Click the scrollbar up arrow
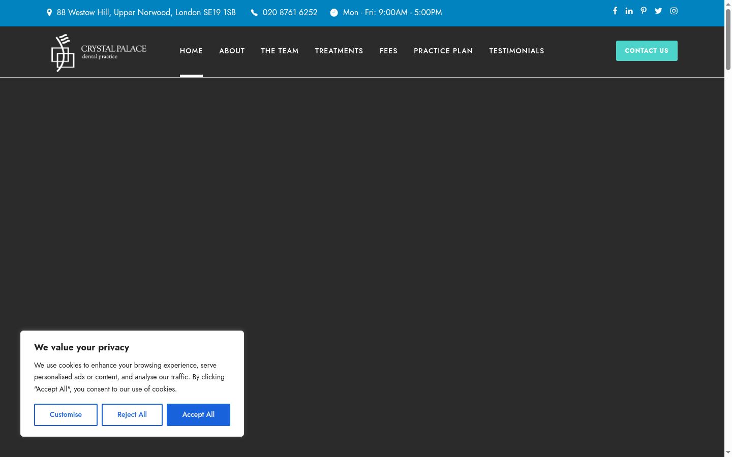The width and height of the screenshot is (732, 457). (728, 4)
